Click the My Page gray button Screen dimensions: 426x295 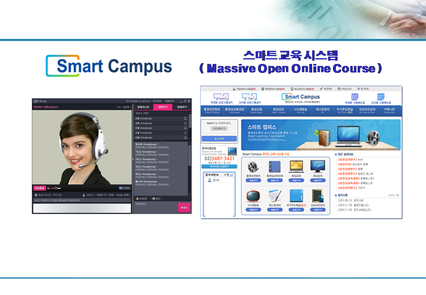(x=219, y=128)
